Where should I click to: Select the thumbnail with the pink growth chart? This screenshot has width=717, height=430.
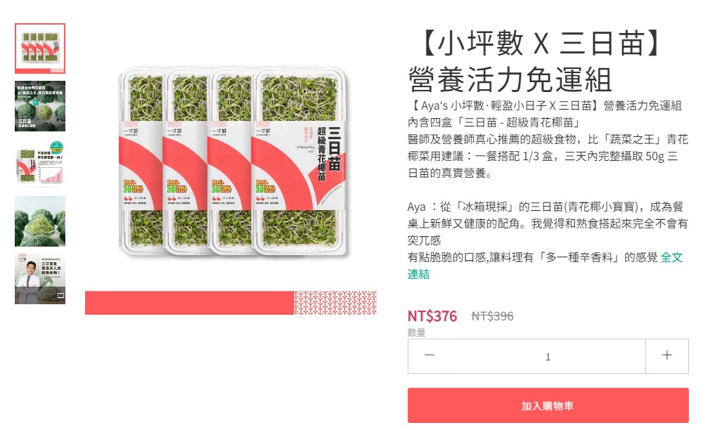point(40,164)
